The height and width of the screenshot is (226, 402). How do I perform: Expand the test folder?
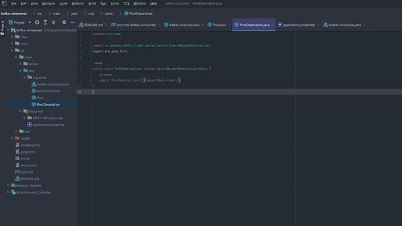tap(16, 131)
